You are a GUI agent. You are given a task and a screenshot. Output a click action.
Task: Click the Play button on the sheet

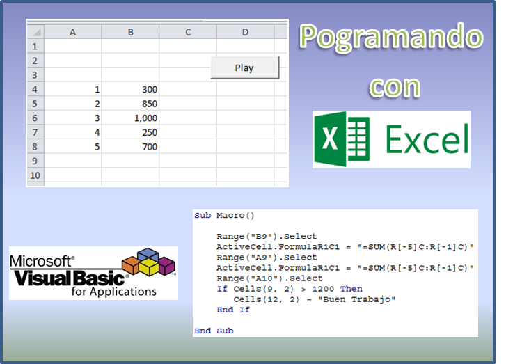[x=245, y=68]
